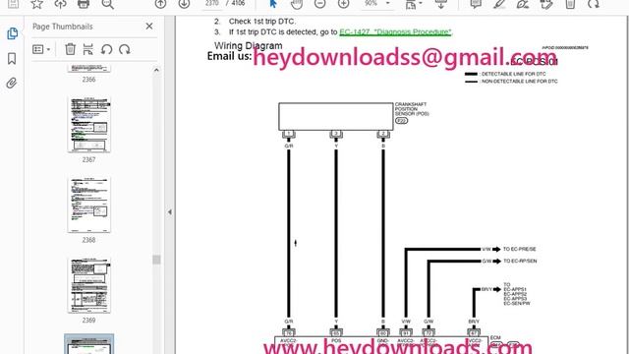Collapse the navigation pane with the left arrow
This screenshot has height=354, width=629.
click(170, 212)
